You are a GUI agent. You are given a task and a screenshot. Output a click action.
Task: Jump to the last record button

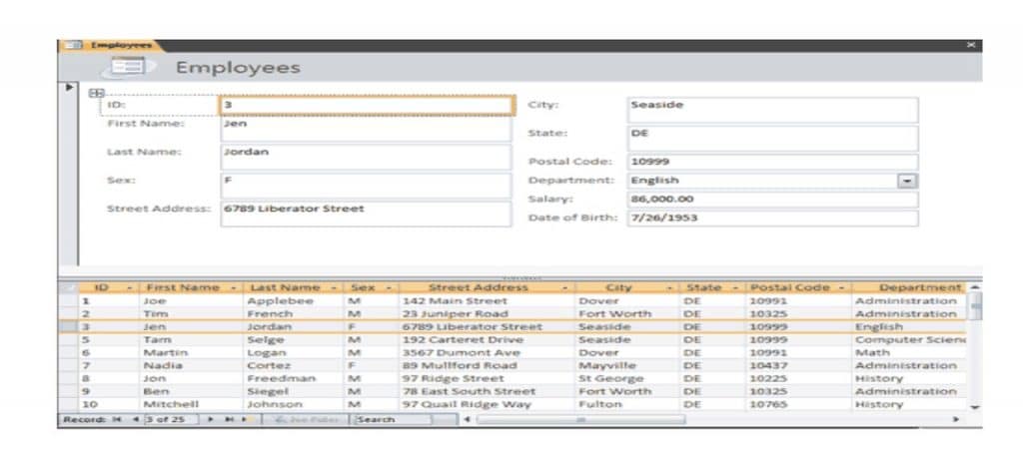[229, 419]
